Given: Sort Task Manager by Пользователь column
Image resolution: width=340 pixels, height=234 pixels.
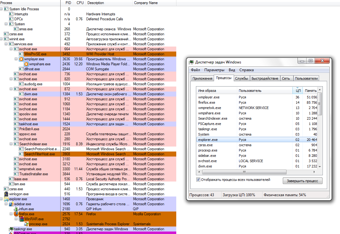Looking at the screenshot, I should 265,91.
